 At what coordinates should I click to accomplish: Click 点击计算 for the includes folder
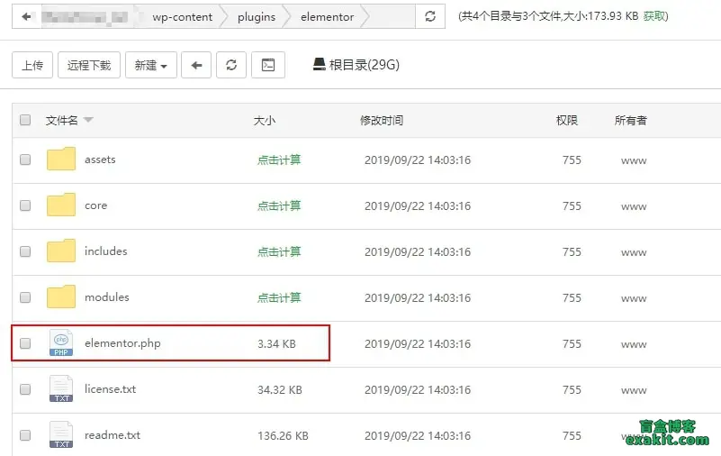(x=279, y=251)
